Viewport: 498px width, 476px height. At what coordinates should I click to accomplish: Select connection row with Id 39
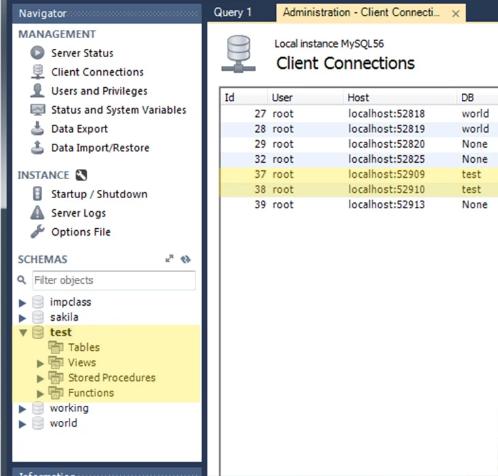click(359, 204)
